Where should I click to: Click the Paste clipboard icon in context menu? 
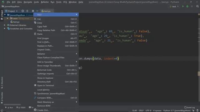point(35,34)
